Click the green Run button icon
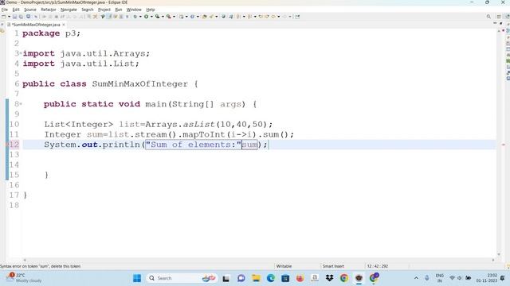 pos(147,17)
